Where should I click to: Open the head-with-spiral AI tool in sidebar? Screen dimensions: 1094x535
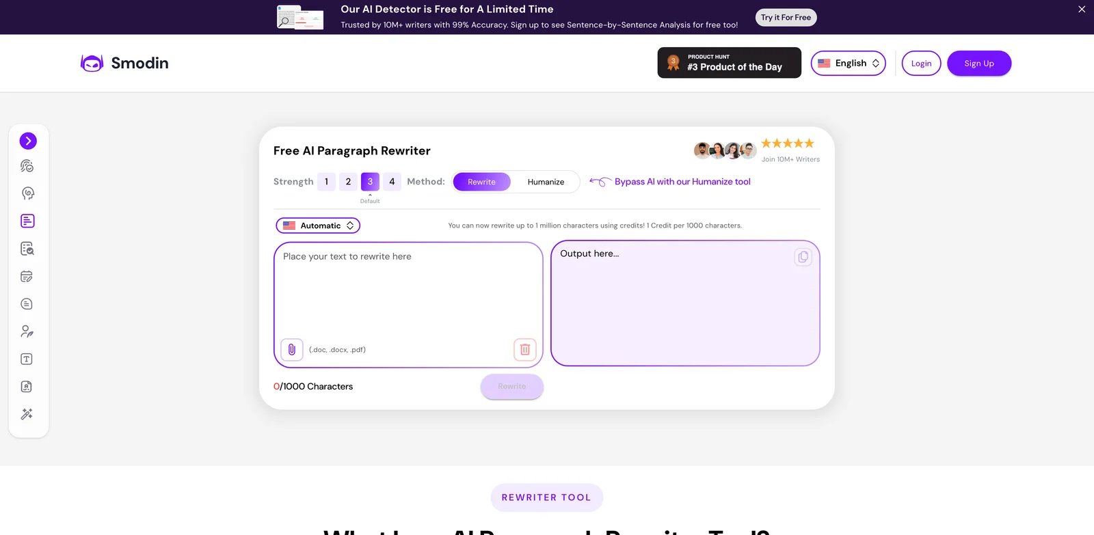(27, 193)
